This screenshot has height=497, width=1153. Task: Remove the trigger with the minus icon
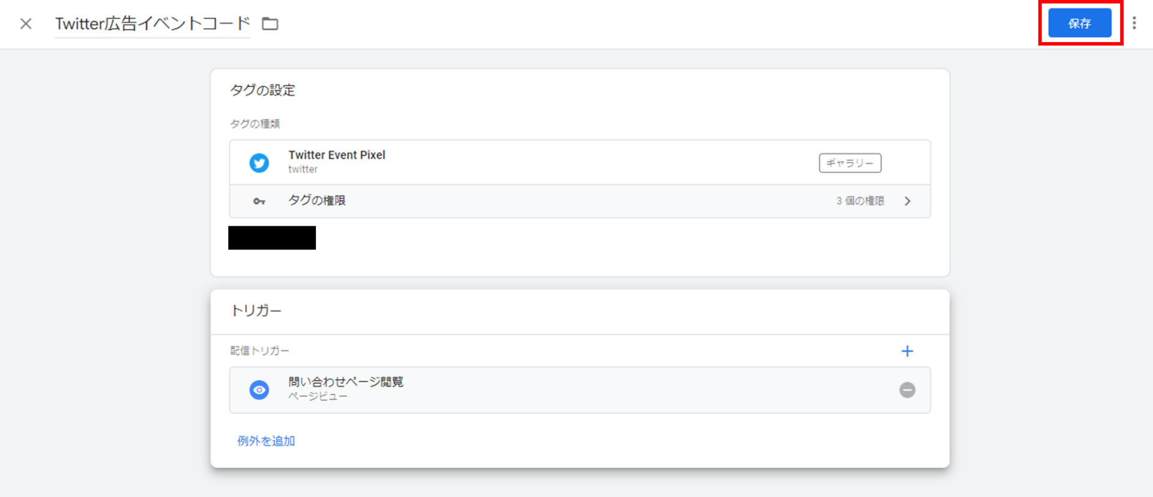click(907, 390)
